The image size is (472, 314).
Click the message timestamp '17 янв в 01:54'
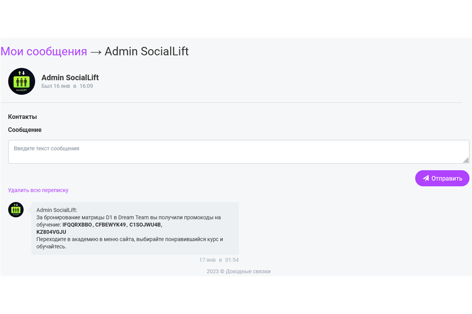point(219,260)
